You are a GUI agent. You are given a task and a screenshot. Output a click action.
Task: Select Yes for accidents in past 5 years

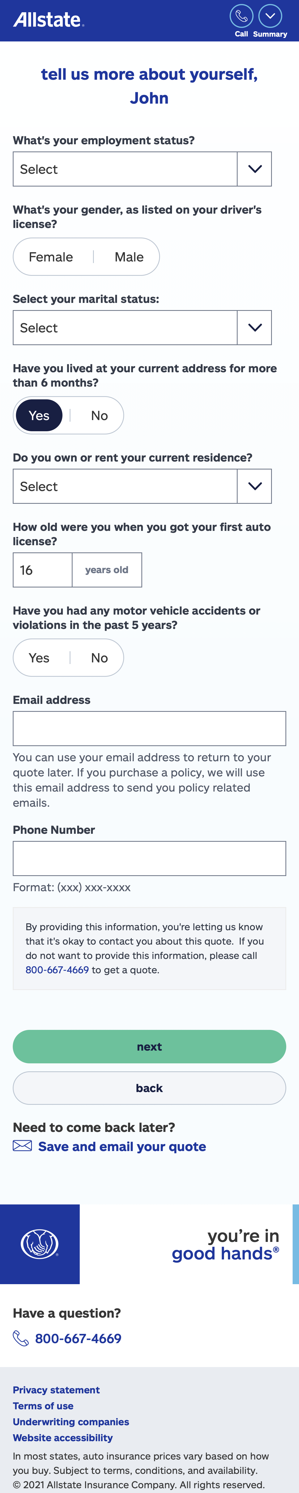39,657
